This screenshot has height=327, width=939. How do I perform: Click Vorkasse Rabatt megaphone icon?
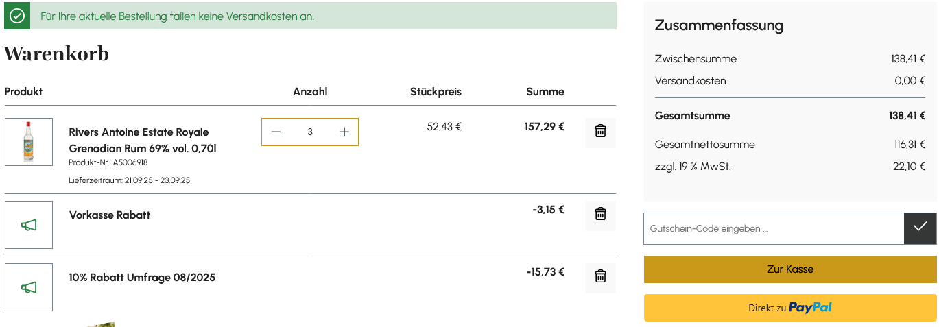point(29,225)
